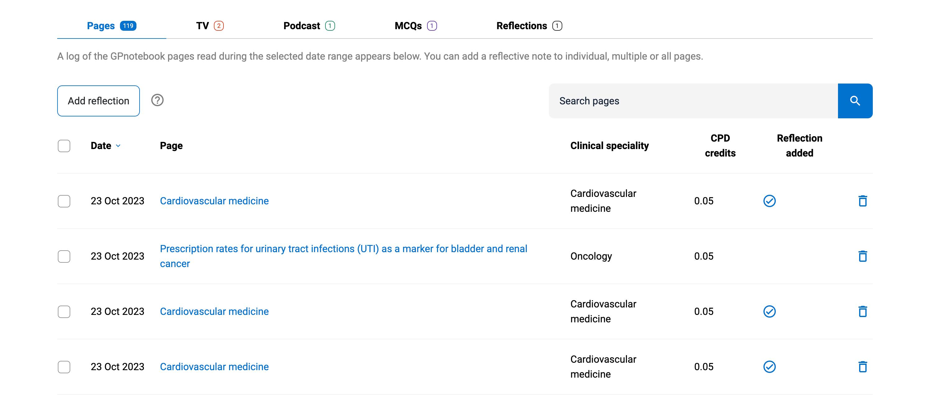This screenshot has height=395, width=930.
Task: Delete the third row using trash icon
Action: (x=863, y=311)
